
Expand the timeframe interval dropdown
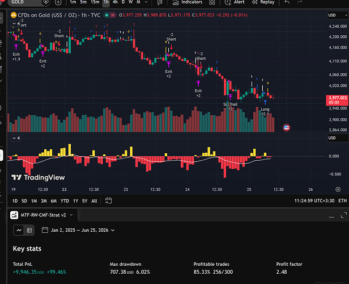(146, 2)
